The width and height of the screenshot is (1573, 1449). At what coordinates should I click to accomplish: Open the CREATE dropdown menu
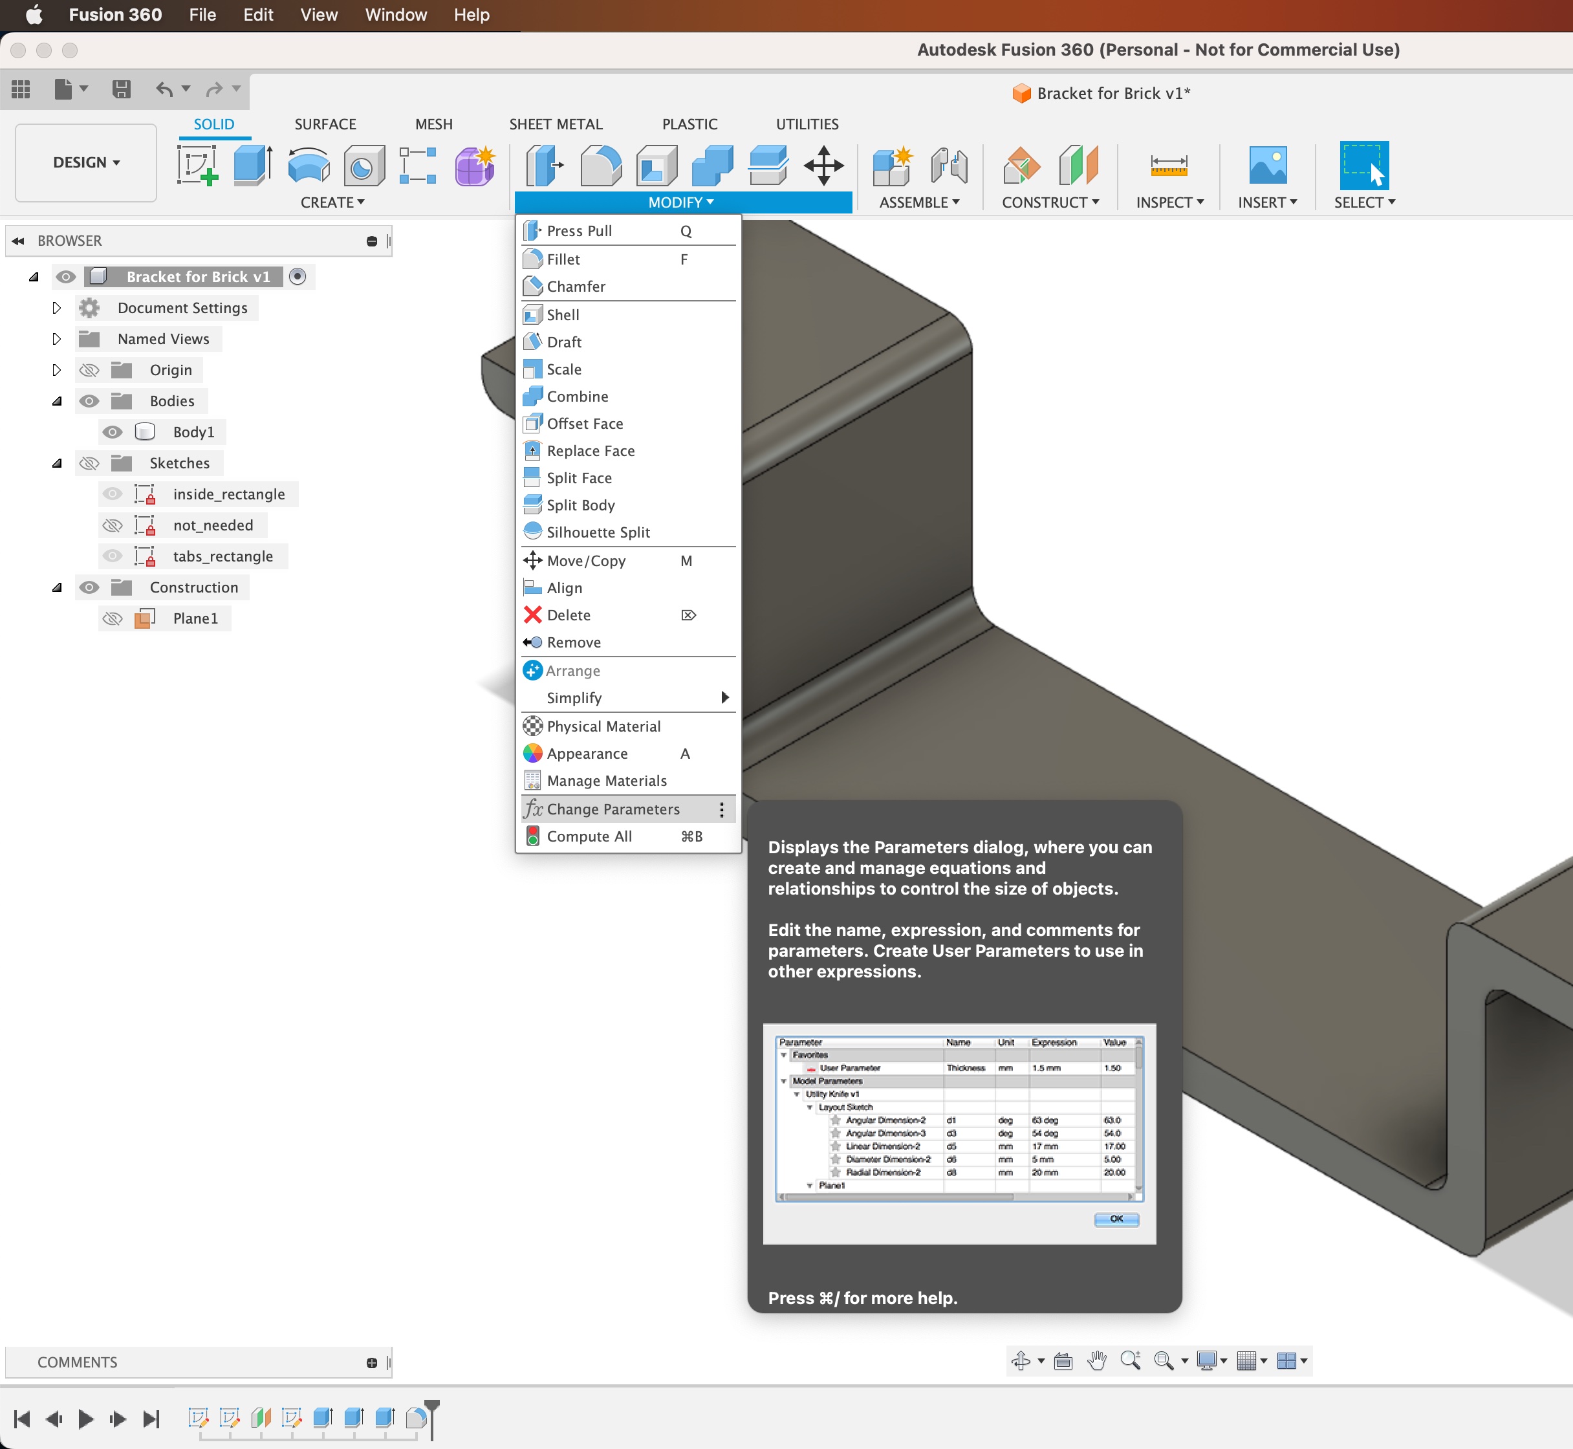coord(332,202)
